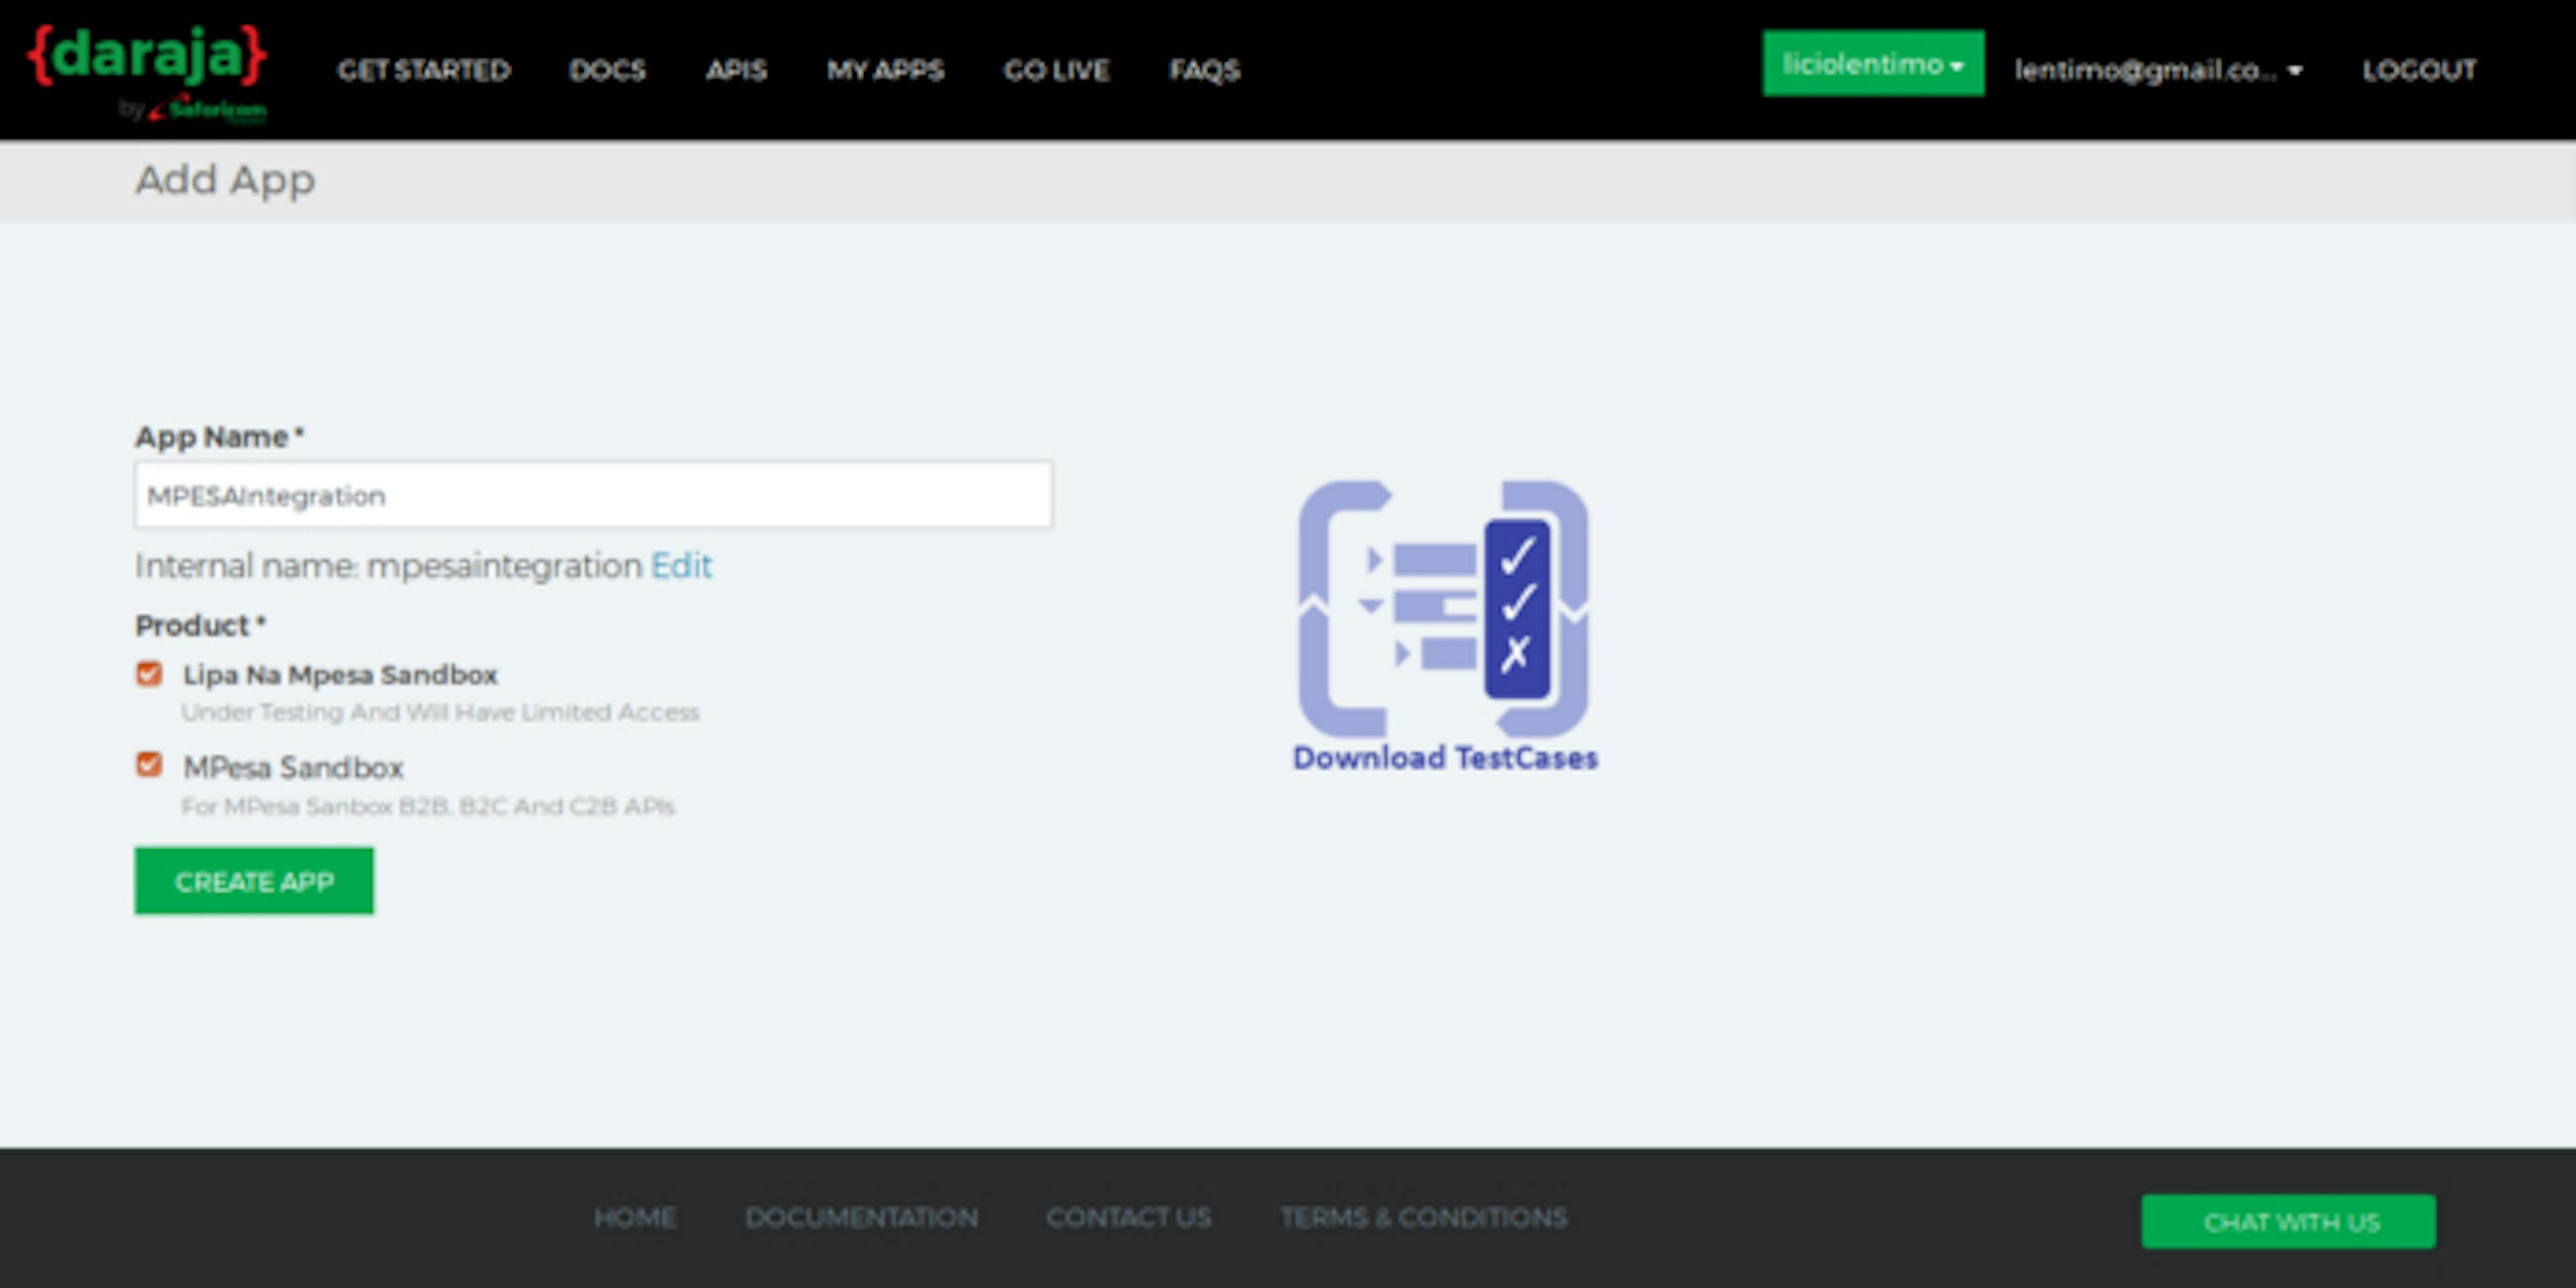Uncheck Lipa Na Mpesa Sandbox checkbox
This screenshot has width=2576, height=1288.
(x=149, y=674)
